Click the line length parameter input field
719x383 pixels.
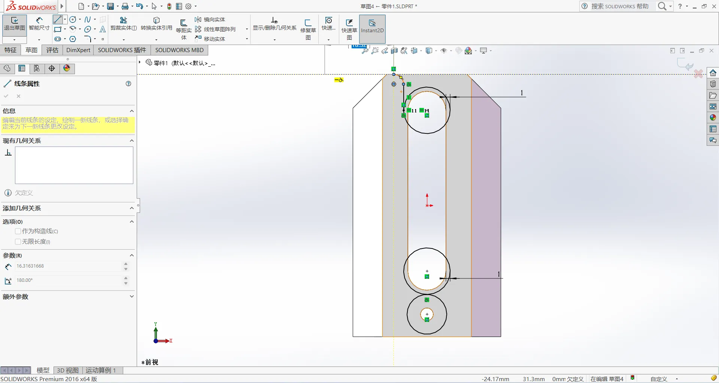tap(67, 266)
